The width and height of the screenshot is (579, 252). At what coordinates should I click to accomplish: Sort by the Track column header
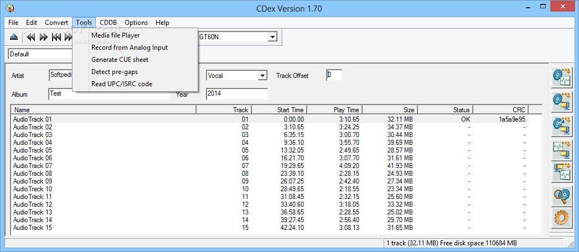tap(224, 110)
